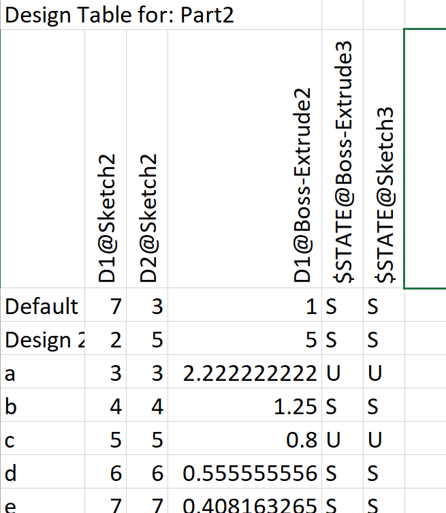Click D2@Sketch2 value 3 in Default row

coord(147,305)
